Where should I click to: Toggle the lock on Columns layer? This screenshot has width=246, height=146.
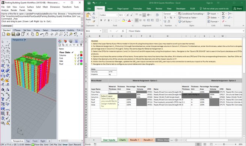pyautogui.click(x=78, y=55)
